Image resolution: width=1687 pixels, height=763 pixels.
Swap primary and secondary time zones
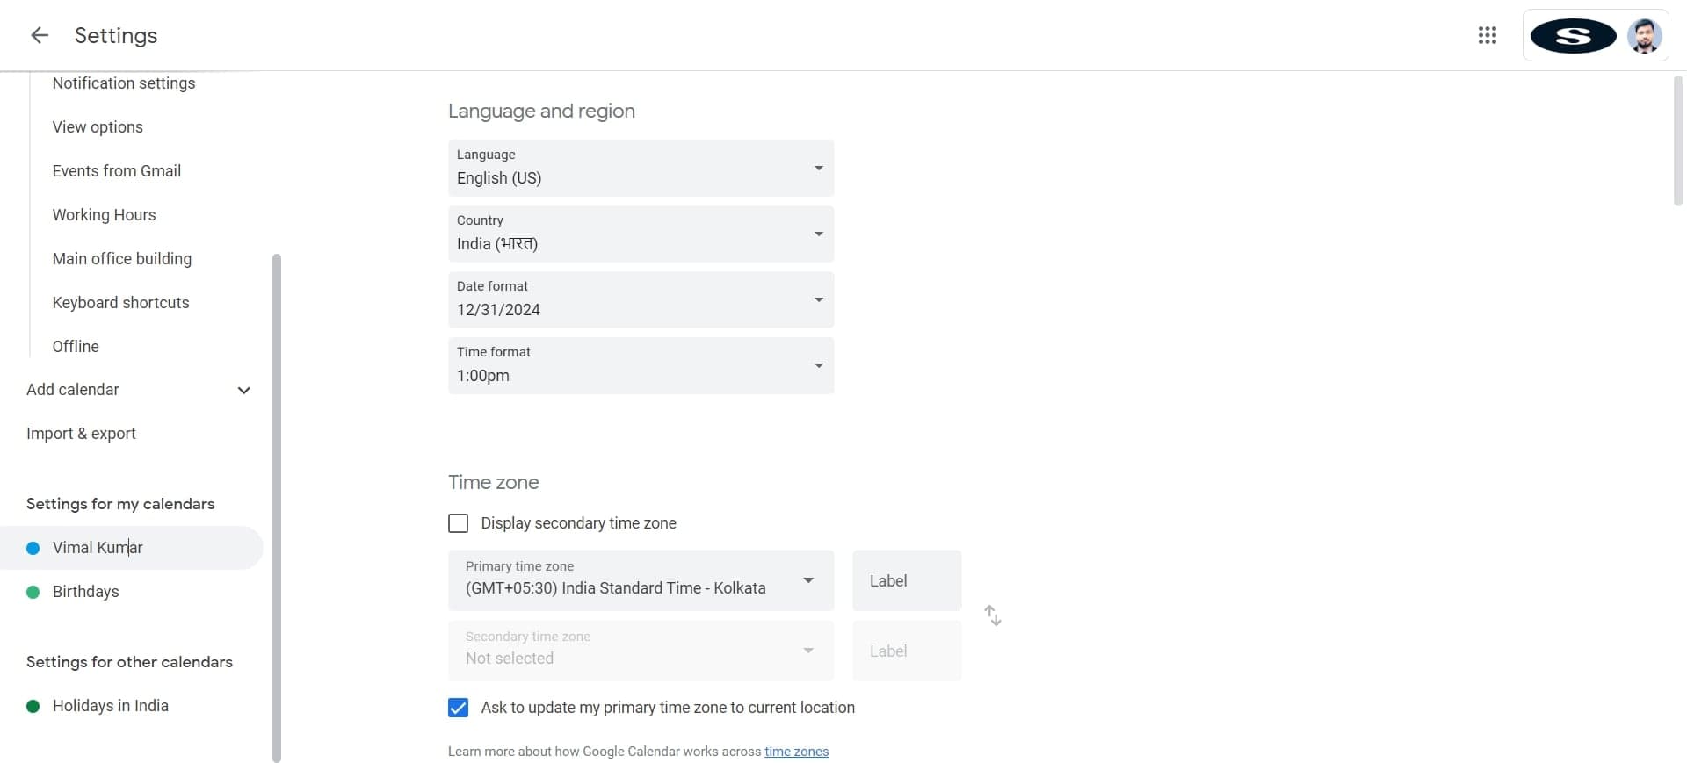tap(993, 615)
